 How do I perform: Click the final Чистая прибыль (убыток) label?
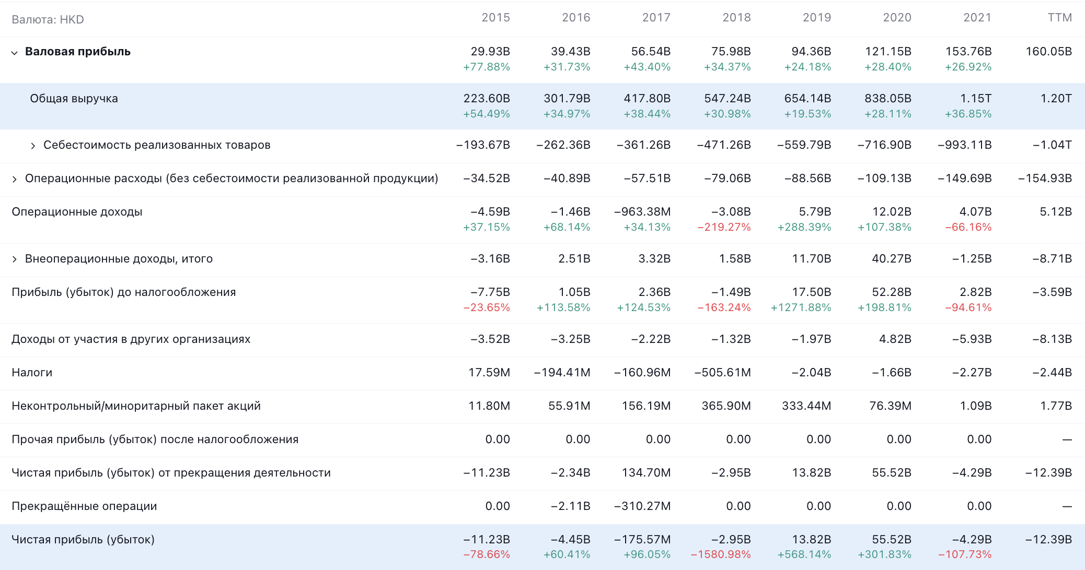tap(83, 540)
